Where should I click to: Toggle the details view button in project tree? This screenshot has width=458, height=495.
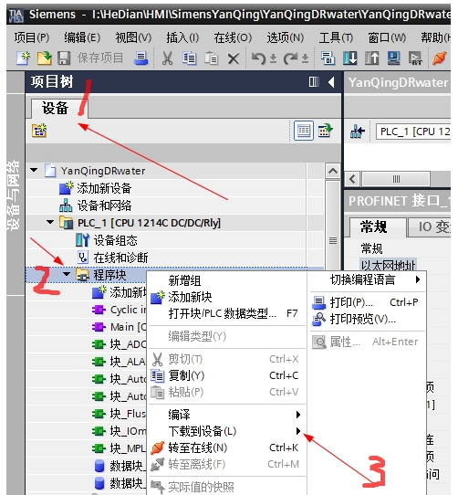coord(304,131)
